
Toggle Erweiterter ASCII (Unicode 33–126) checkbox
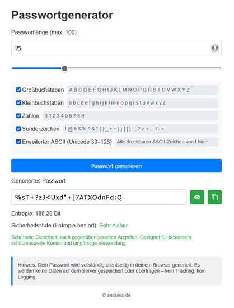point(18,142)
